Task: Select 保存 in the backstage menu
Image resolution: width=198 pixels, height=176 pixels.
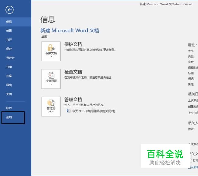Action: pos(16,49)
